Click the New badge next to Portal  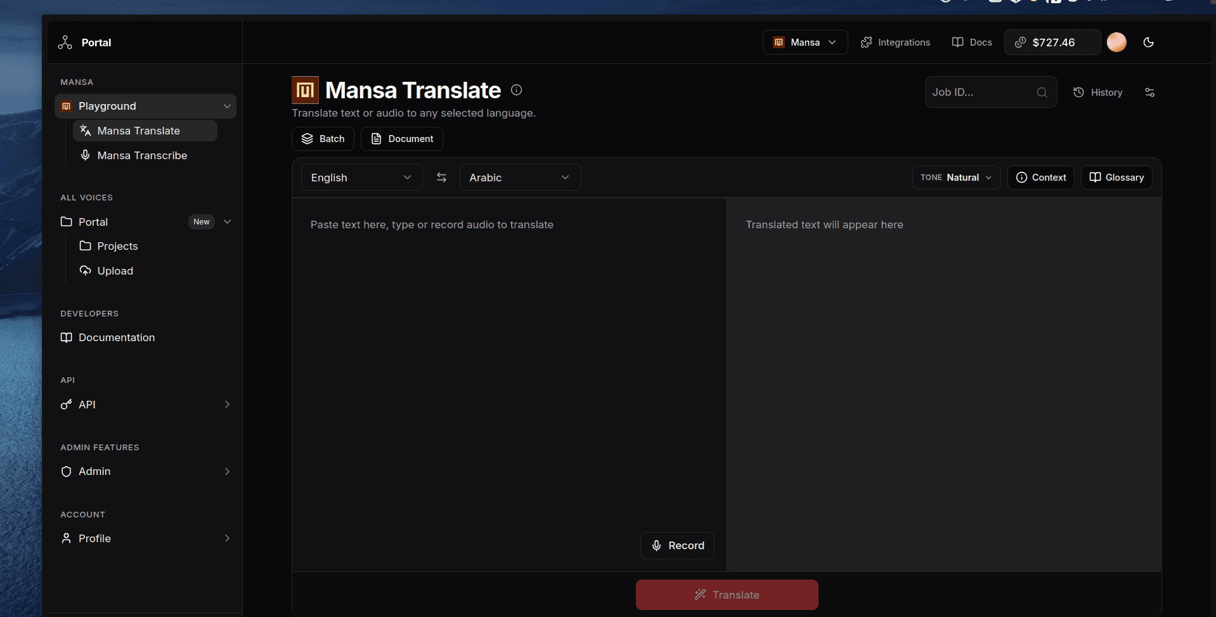pyautogui.click(x=202, y=222)
